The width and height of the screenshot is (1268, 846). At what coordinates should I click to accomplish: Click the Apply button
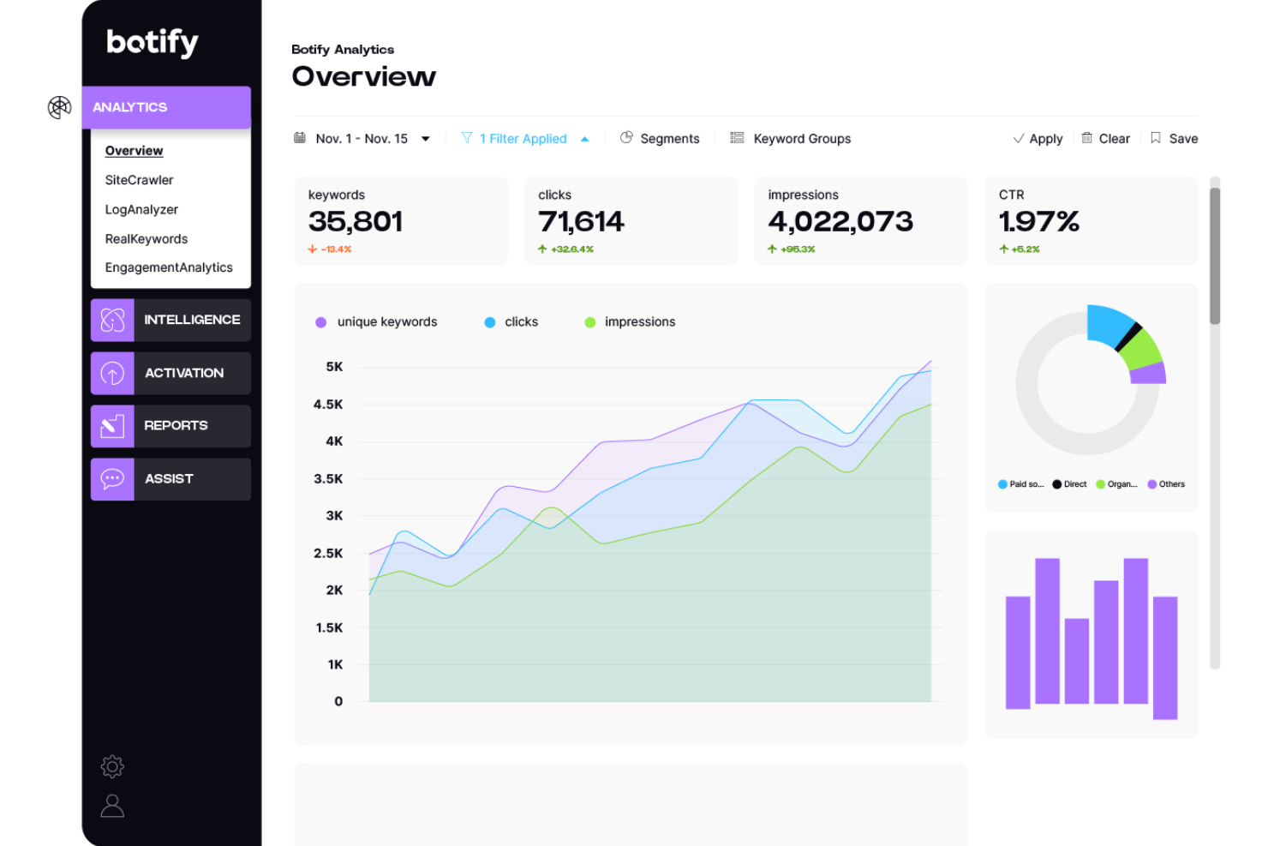point(1038,138)
